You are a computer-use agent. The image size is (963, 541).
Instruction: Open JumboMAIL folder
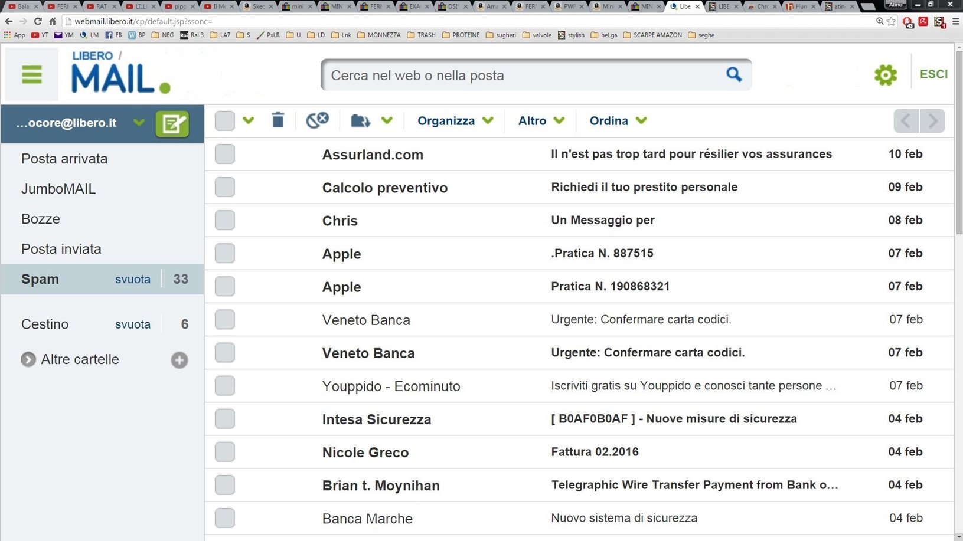pos(58,189)
